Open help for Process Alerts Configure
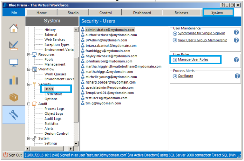Screen dimensions: 244x161 [x=237, y=76]
